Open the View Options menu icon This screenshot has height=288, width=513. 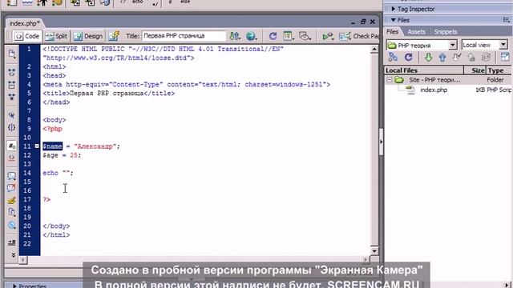coord(289,36)
